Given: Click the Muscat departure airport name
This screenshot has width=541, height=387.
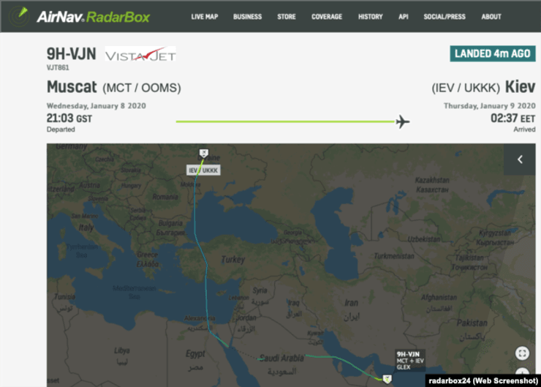Looking at the screenshot, I should coord(72,87).
